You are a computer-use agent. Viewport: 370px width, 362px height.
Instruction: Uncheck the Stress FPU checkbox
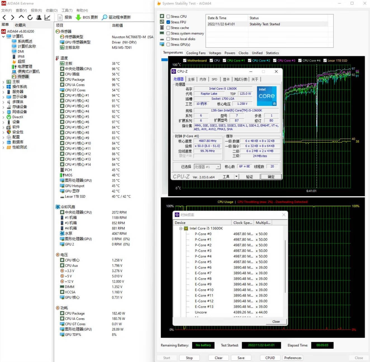tap(168, 22)
